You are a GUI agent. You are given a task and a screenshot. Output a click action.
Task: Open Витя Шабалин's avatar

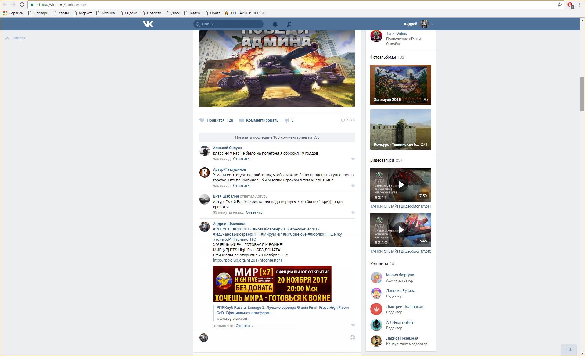point(205,199)
